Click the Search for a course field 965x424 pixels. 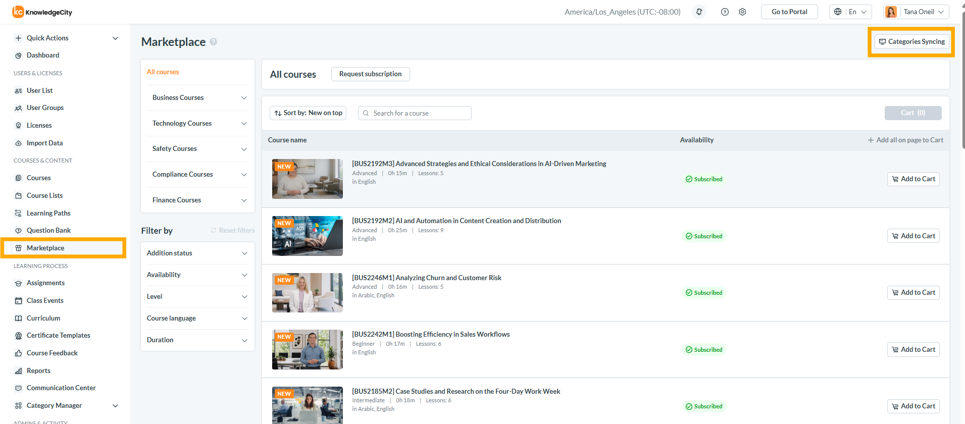[415, 113]
